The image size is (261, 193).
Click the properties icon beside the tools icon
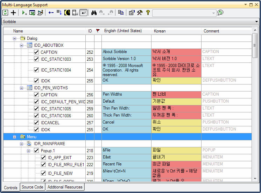click(x=132, y=13)
